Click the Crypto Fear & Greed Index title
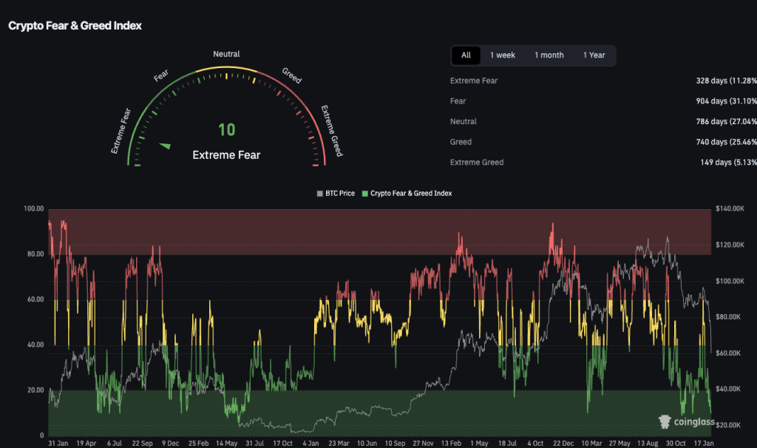The height and width of the screenshot is (448, 757). tap(75, 26)
